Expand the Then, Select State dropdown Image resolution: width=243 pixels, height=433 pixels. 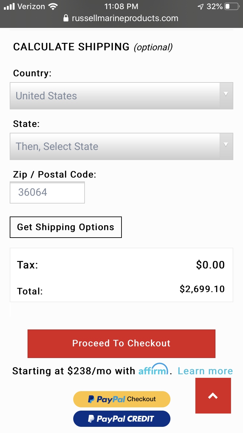coord(115,146)
